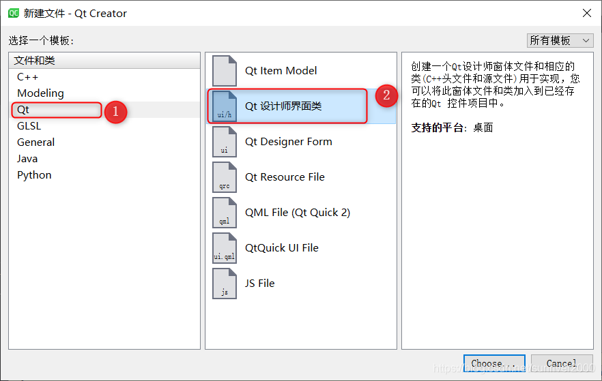Open the 所有模板 template filter dropdown

tap(560, 40)
